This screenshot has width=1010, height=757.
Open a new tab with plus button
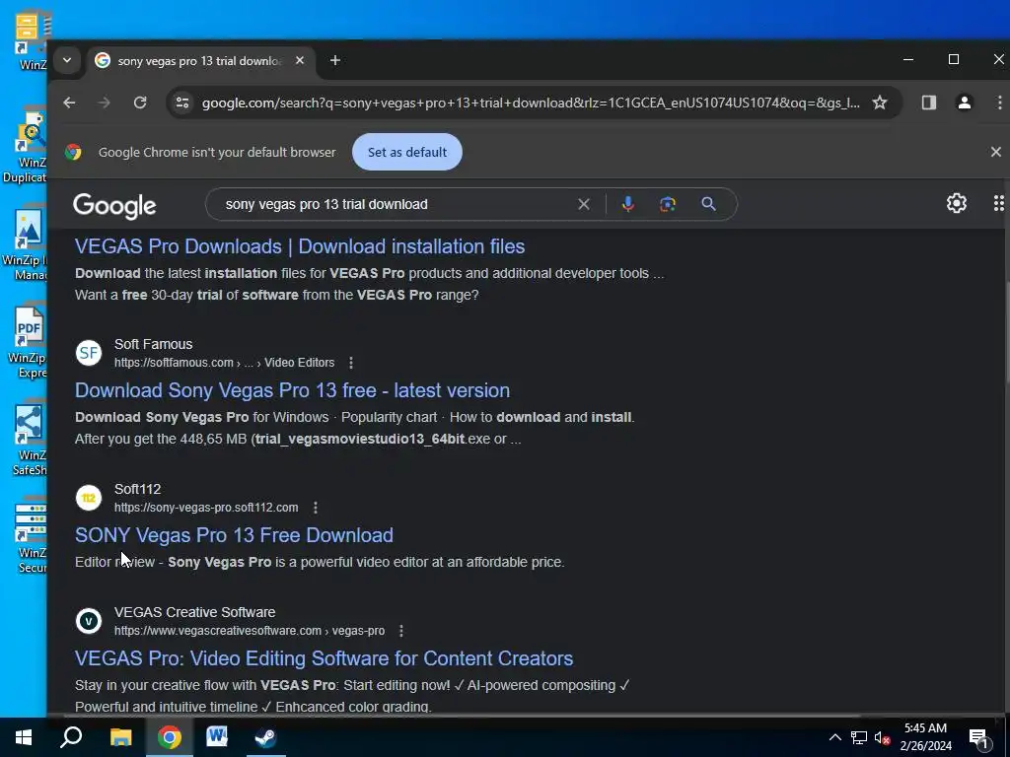click(x=335, y=60)
